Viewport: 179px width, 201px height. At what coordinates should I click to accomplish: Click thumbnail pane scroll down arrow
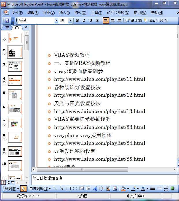click(27, 178)
